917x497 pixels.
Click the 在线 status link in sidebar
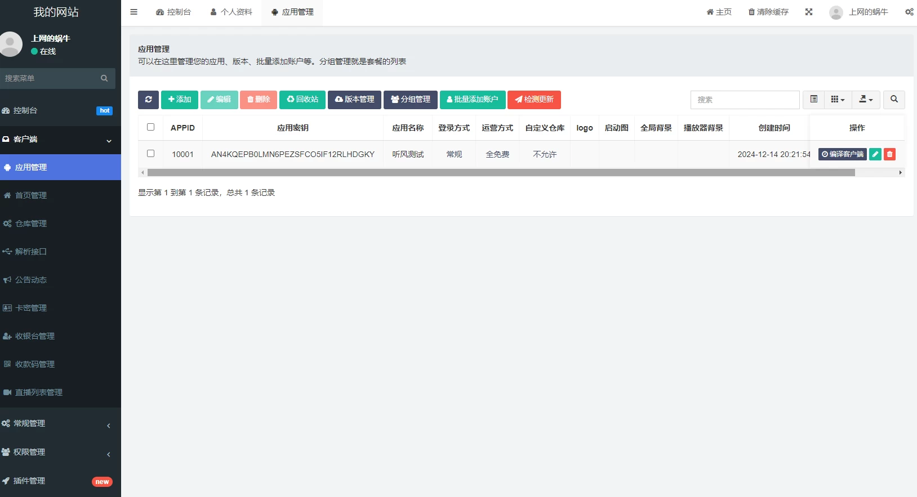[x=43, y=51]
